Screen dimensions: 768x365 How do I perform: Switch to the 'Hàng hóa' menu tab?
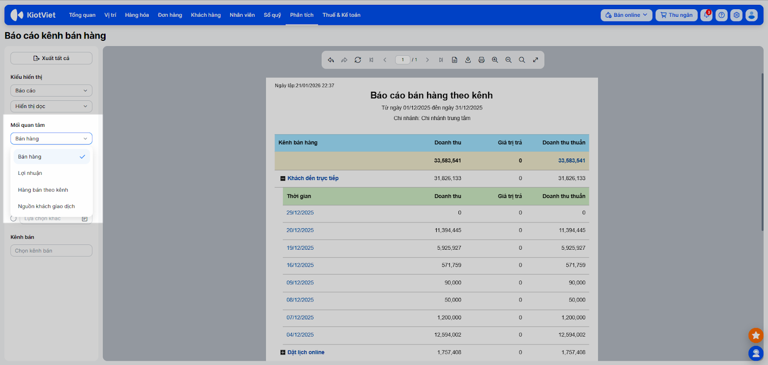click(137, 15)
